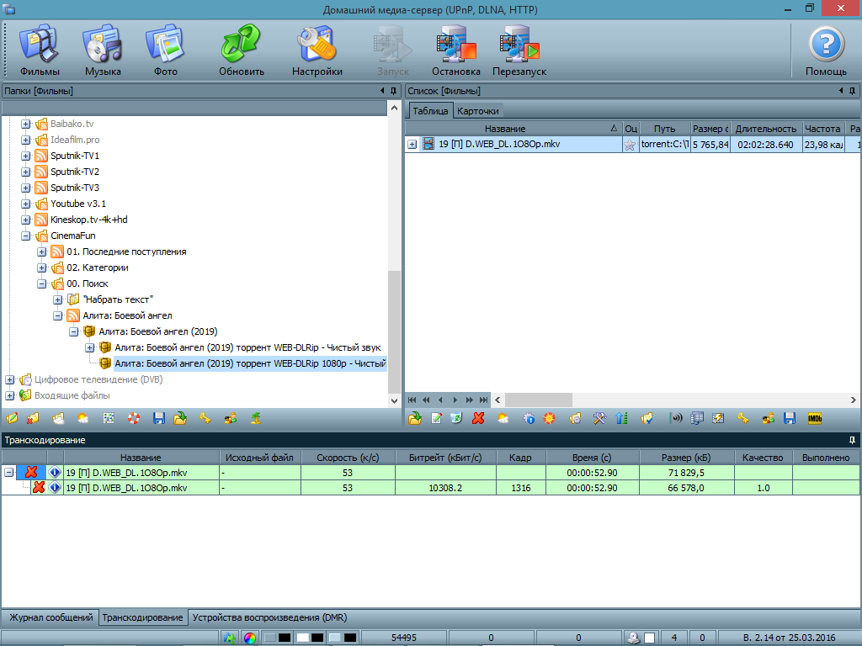Click the rating star for the mkv file
The image size is (862, 646).
630,145
